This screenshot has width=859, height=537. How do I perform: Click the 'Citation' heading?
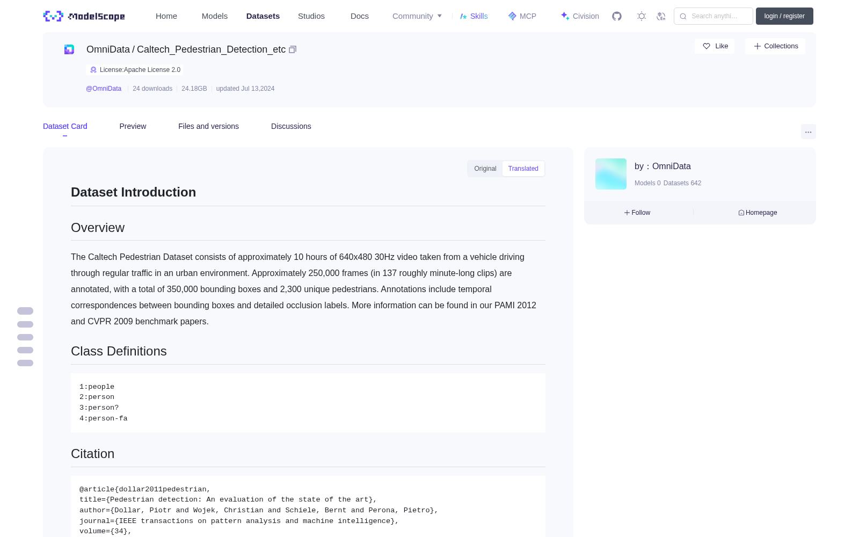pyautogui.click(x=92, y=454)
